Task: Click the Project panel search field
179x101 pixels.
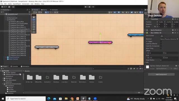Action: [x=110, y=68]
